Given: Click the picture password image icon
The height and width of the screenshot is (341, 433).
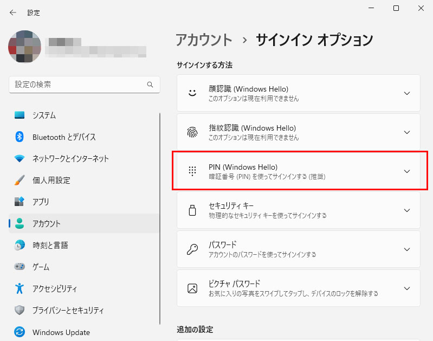Looking at the screenshot, I should point(192,288).
